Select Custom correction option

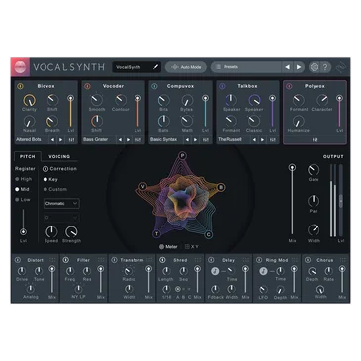tap(55, 189)
